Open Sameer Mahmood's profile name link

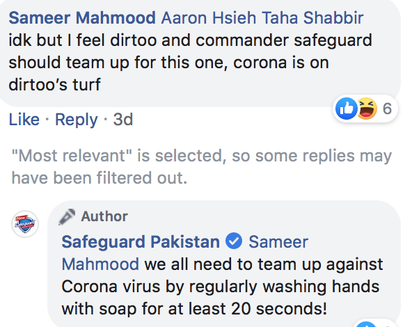click(x=82, y=18)
